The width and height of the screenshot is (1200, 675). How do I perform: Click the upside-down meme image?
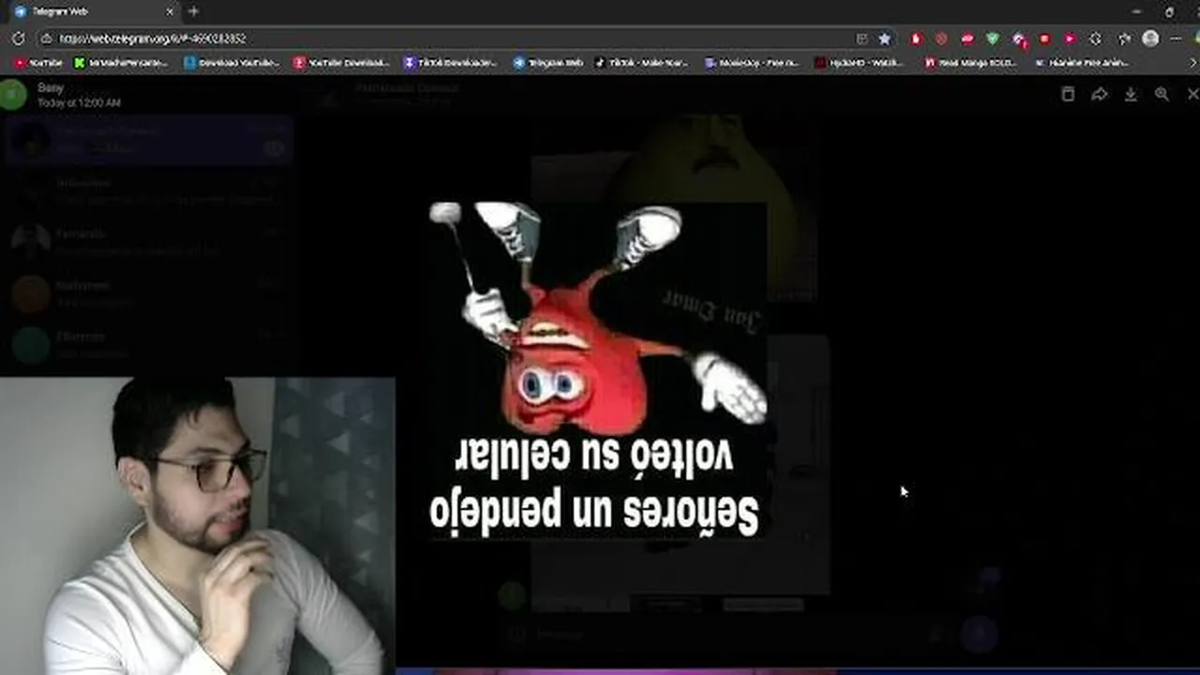pyautogui.click(x=598, y=369)
